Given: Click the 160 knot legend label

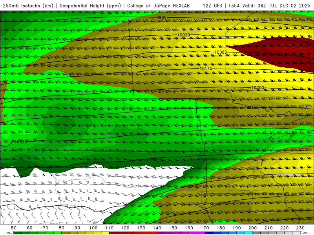Looking at the screenshot, I should (x=189, y=228).
